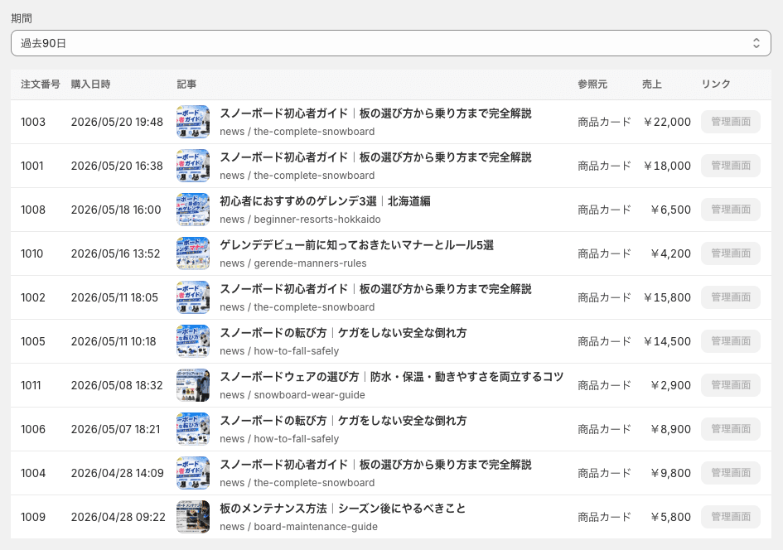Click the purchase date 2026/04/28 09:22
The image size is (783, 550).
[x=118, y=517]
